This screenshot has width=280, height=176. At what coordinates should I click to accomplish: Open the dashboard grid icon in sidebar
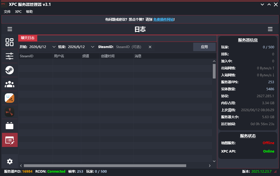click(x=10, y=42)
